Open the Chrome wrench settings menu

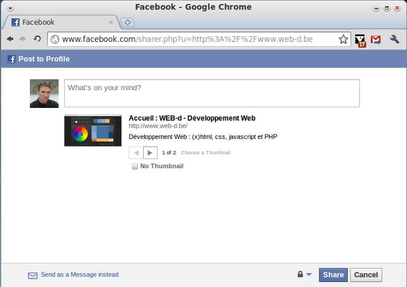pos(394,39)
